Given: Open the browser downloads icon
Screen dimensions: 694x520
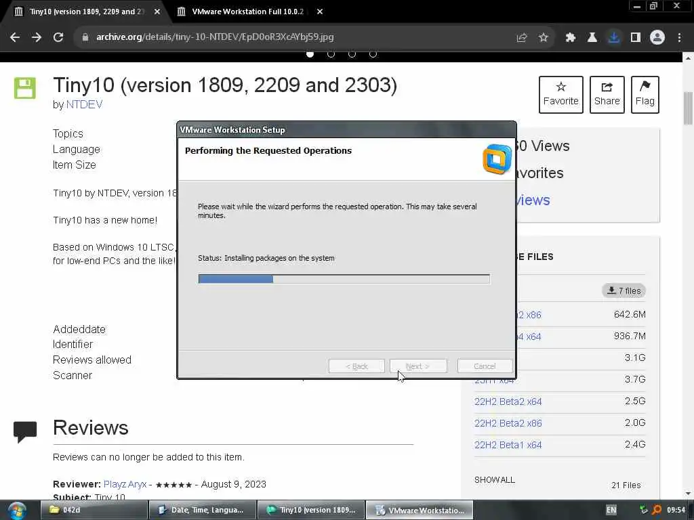Looking at the screenshot, I should click(x=614, y=38).
